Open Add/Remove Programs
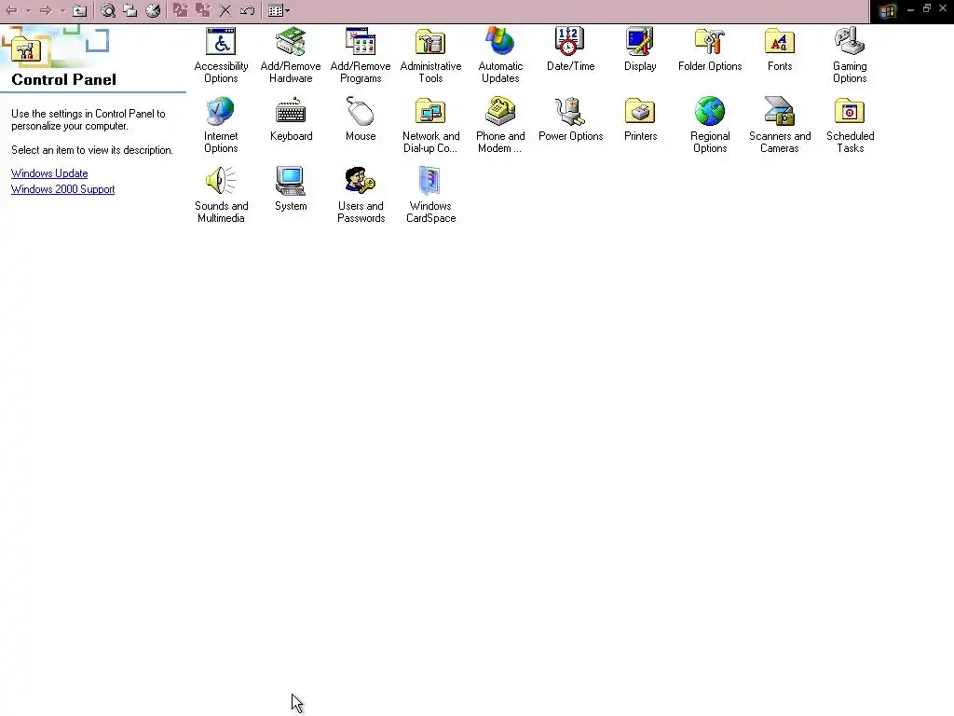The image size is (954, 716). pyautogui.click(x=361, y=55)
